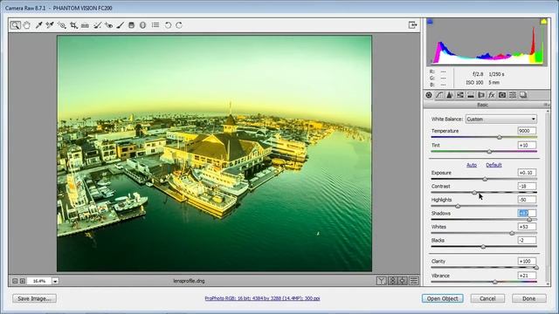This screenshot has height=314, width=559.
Task: Click the Exposure value field
Action: tap(527, 173)
